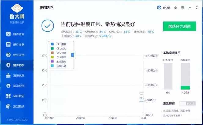Click the 内存使用 memory usage bar

point(185,76)
